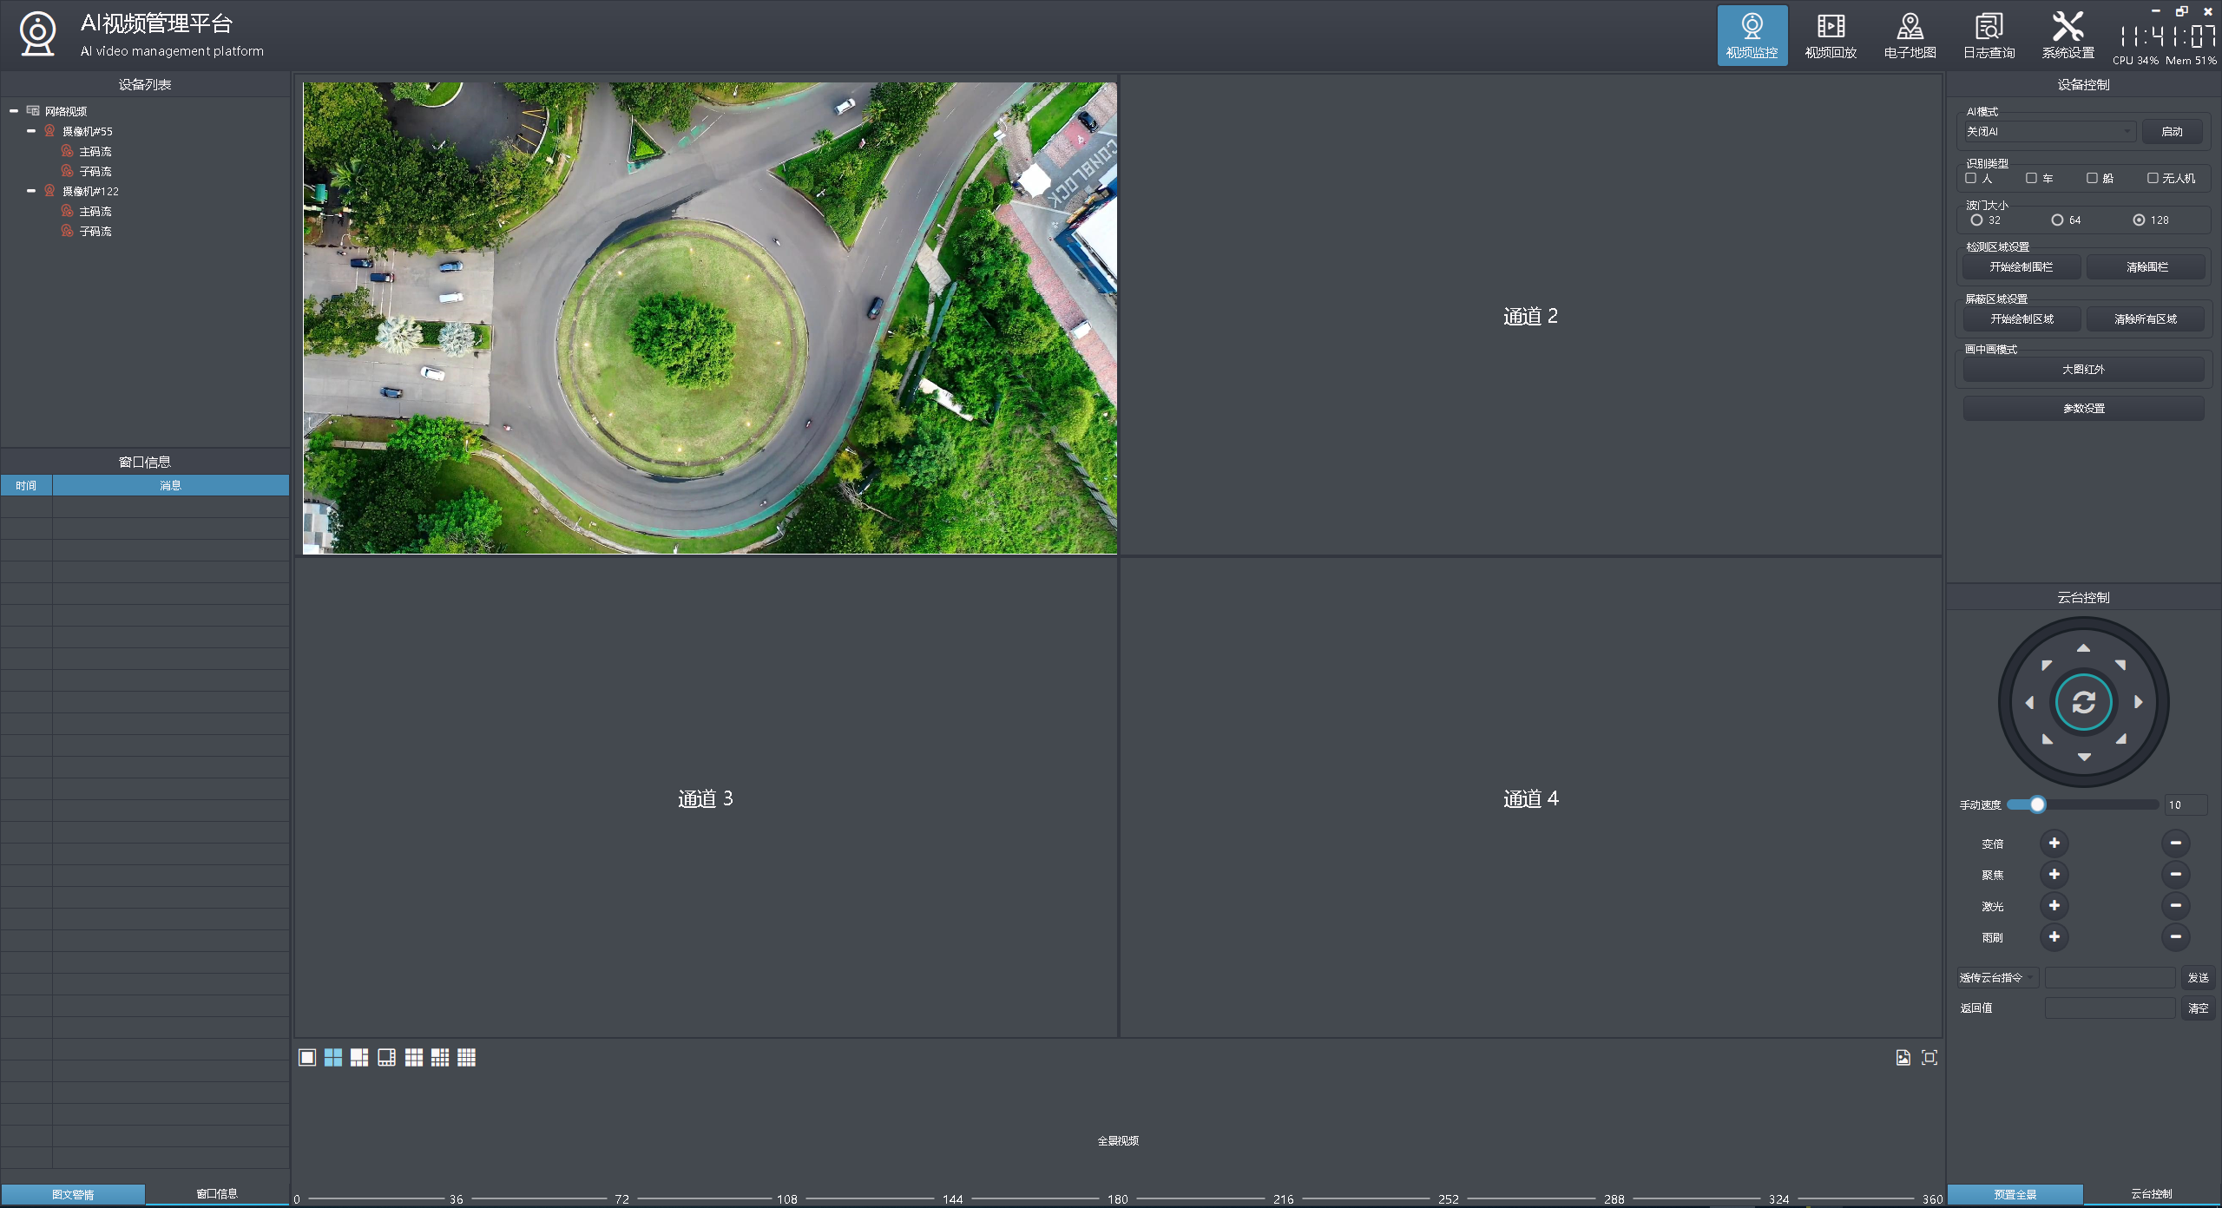Click the PTZ center refresh button
Screen dimensions: 2222x1208
(2083, 702)
